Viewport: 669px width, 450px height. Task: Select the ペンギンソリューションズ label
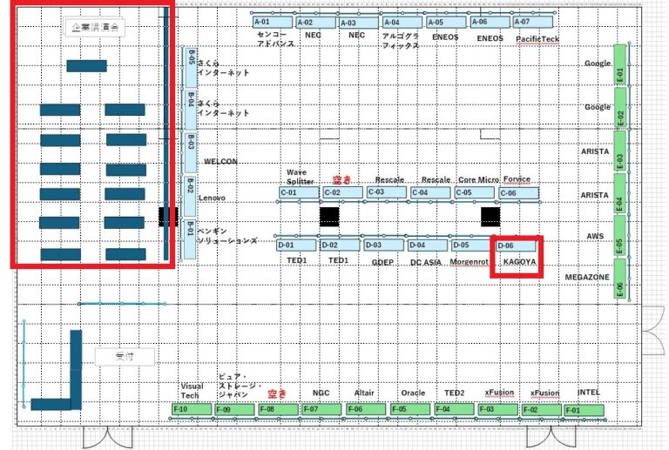point(227,236)
